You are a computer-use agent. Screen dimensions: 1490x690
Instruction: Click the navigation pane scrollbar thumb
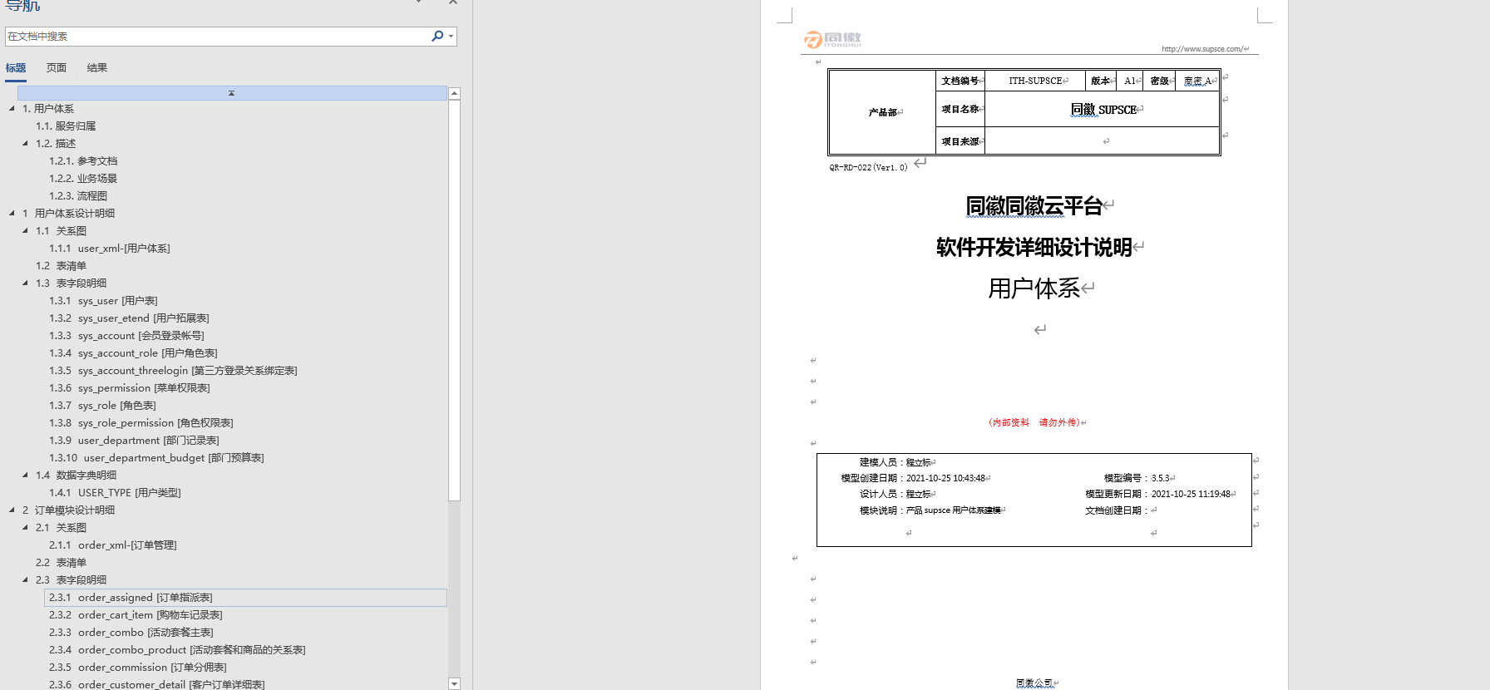click(454, 300)
